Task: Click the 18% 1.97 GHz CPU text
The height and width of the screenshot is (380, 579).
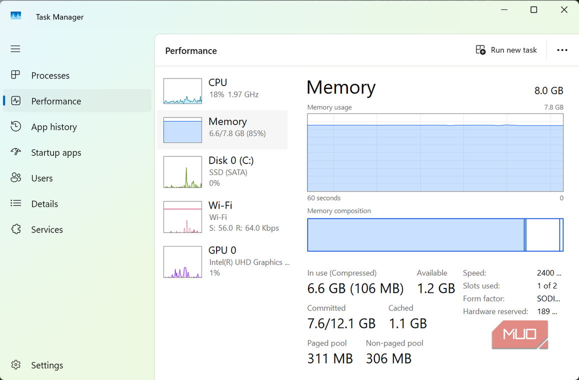Action: pos(233,94)
